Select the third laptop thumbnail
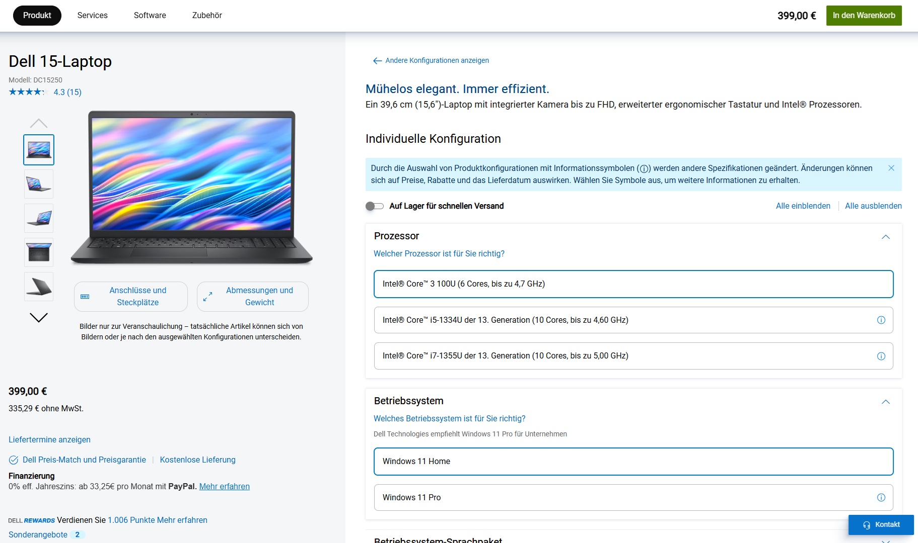 coord(39,218)
